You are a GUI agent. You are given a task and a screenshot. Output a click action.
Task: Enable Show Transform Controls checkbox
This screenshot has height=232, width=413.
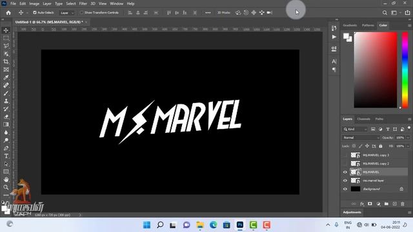(81, 13)
